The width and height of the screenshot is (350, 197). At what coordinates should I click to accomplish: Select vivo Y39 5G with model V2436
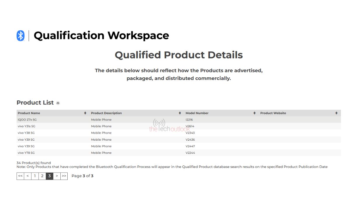pyautogui.click(x=26, y=140)
